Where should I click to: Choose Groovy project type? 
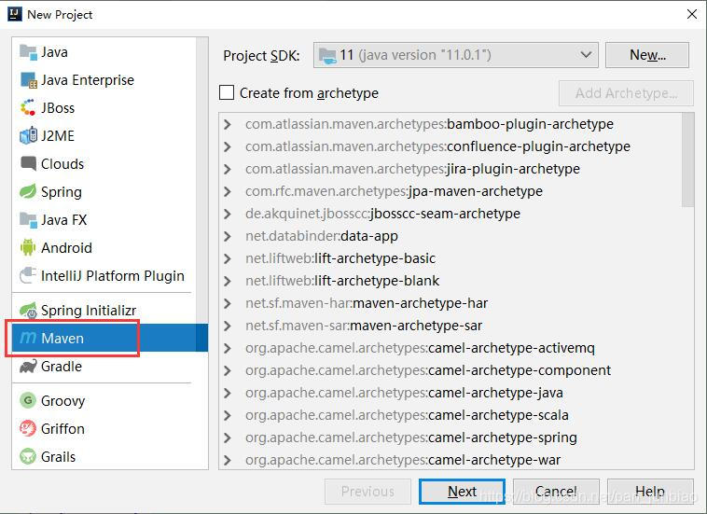pos(62,401)
